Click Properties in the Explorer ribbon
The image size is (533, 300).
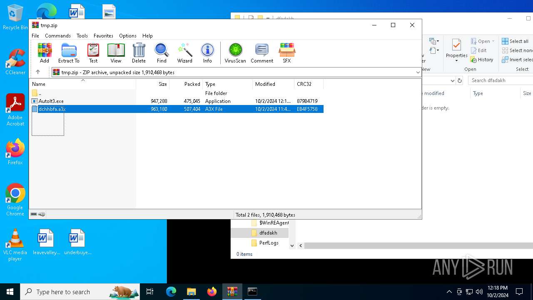coord(456,50)
